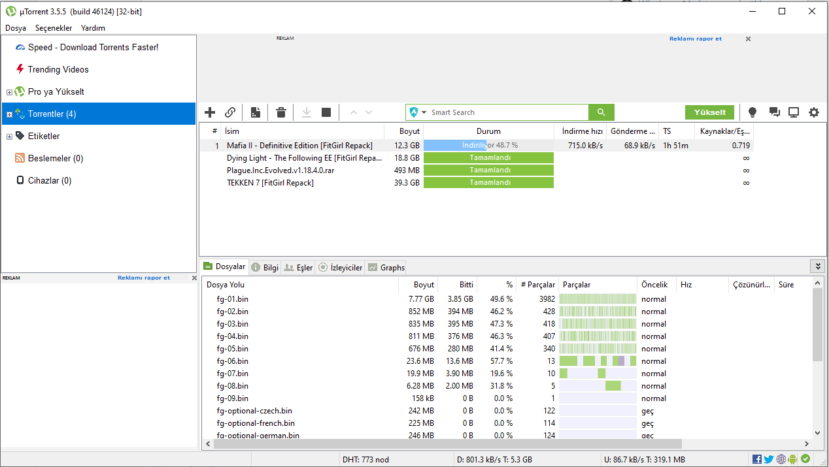Close the top advertisement banner

749,39
